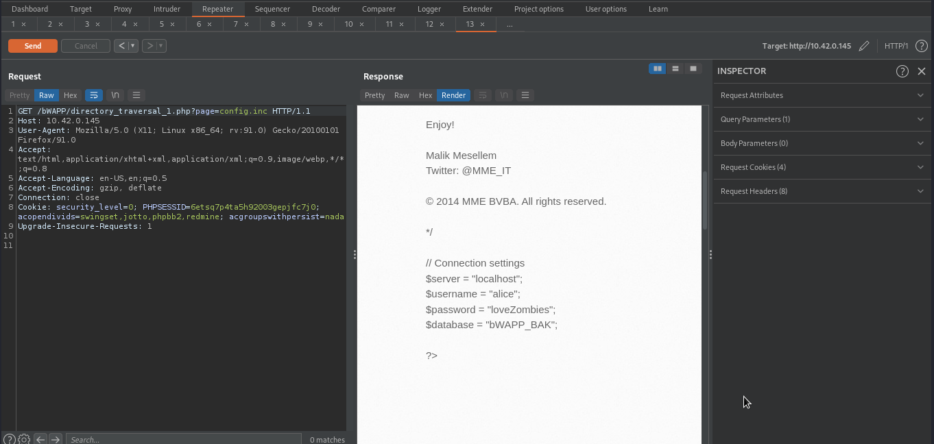This screenshot has height=444, width=934.
Task: Click divider handle before Inspector panel
Action: coord(710,254)
